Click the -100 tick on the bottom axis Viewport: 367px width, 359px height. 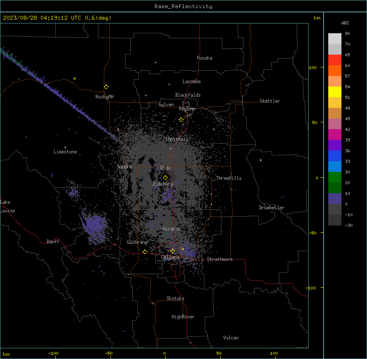coord(53,353)
